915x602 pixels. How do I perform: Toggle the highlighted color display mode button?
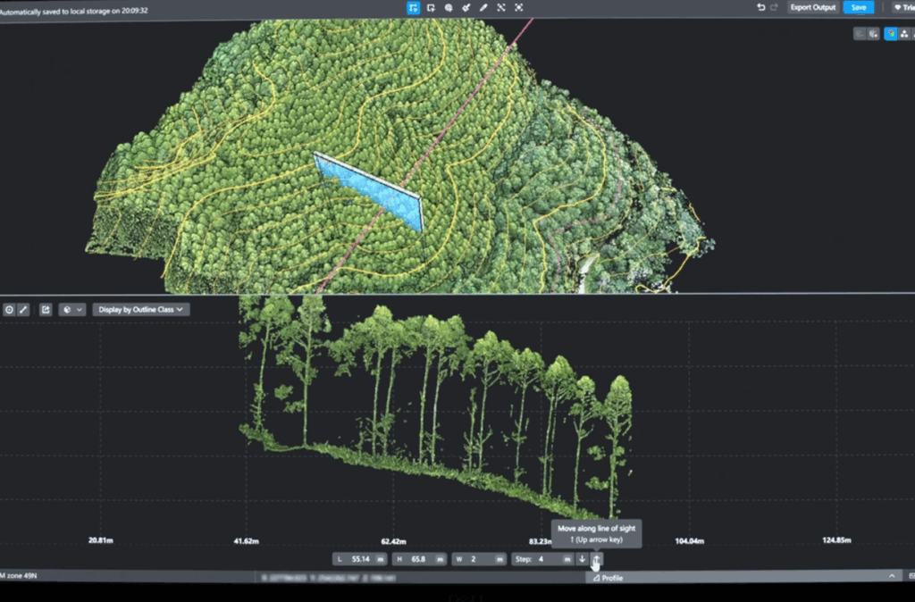coord(891,34)
